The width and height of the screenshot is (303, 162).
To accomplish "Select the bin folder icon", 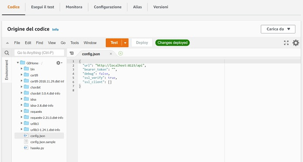I will click(26, 69).
